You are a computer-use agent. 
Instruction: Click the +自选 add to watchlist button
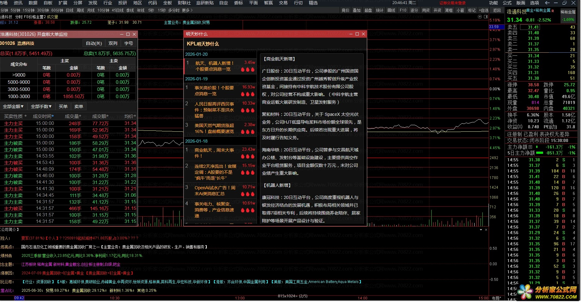click(484, 10)
